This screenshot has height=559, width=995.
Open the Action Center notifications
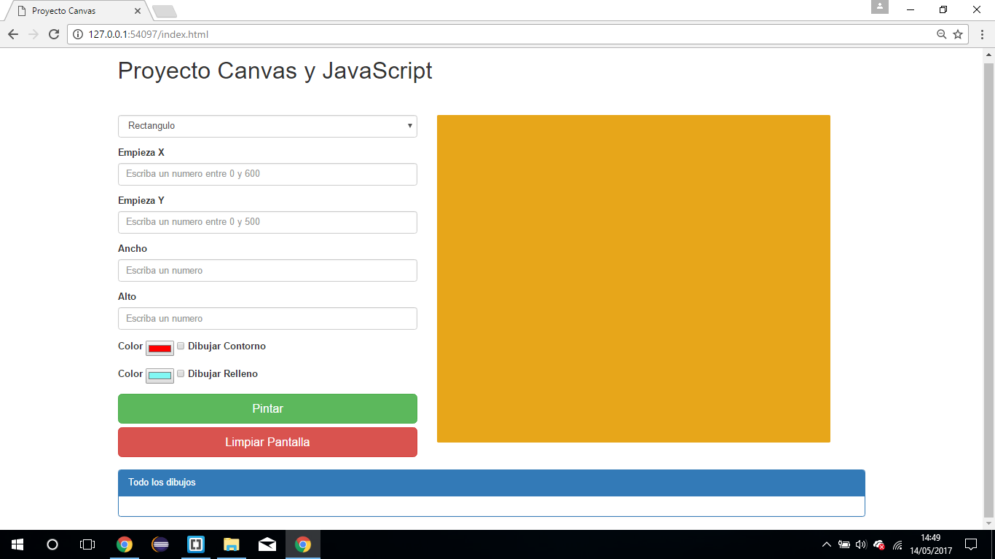pyautogui.click(x=971, y=544)
